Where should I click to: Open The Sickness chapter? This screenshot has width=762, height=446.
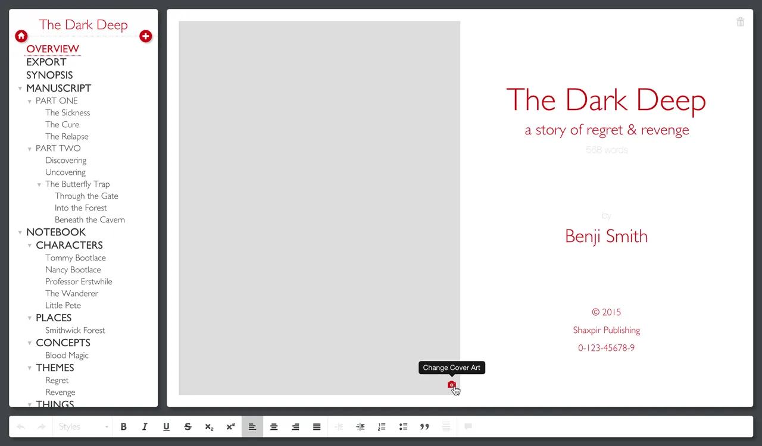point(67,112)
